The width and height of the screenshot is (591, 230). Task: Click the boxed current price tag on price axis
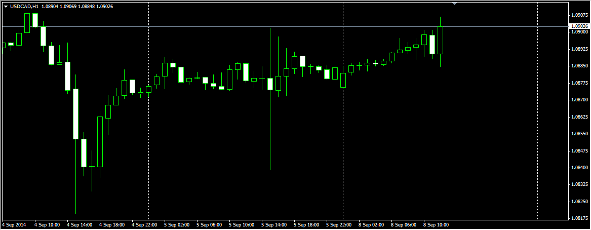click(x=579, y=26)
